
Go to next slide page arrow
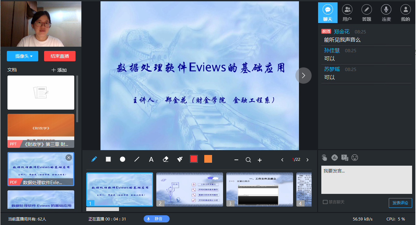[307, 160]
